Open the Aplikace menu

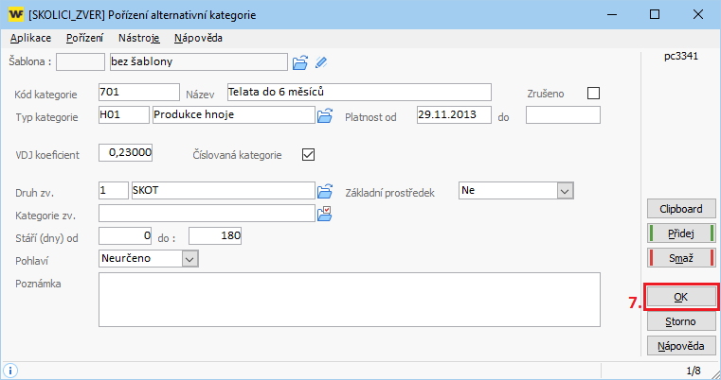click(30, 38)
